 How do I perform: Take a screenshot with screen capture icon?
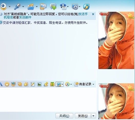click(x=59, y=84)
